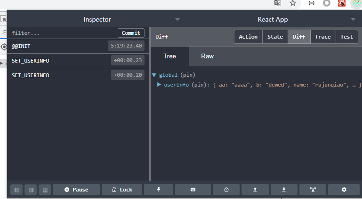The height and width of the screenshot is (199, 362).
Task: Select the Tree view tab
Action: [169, 56]
